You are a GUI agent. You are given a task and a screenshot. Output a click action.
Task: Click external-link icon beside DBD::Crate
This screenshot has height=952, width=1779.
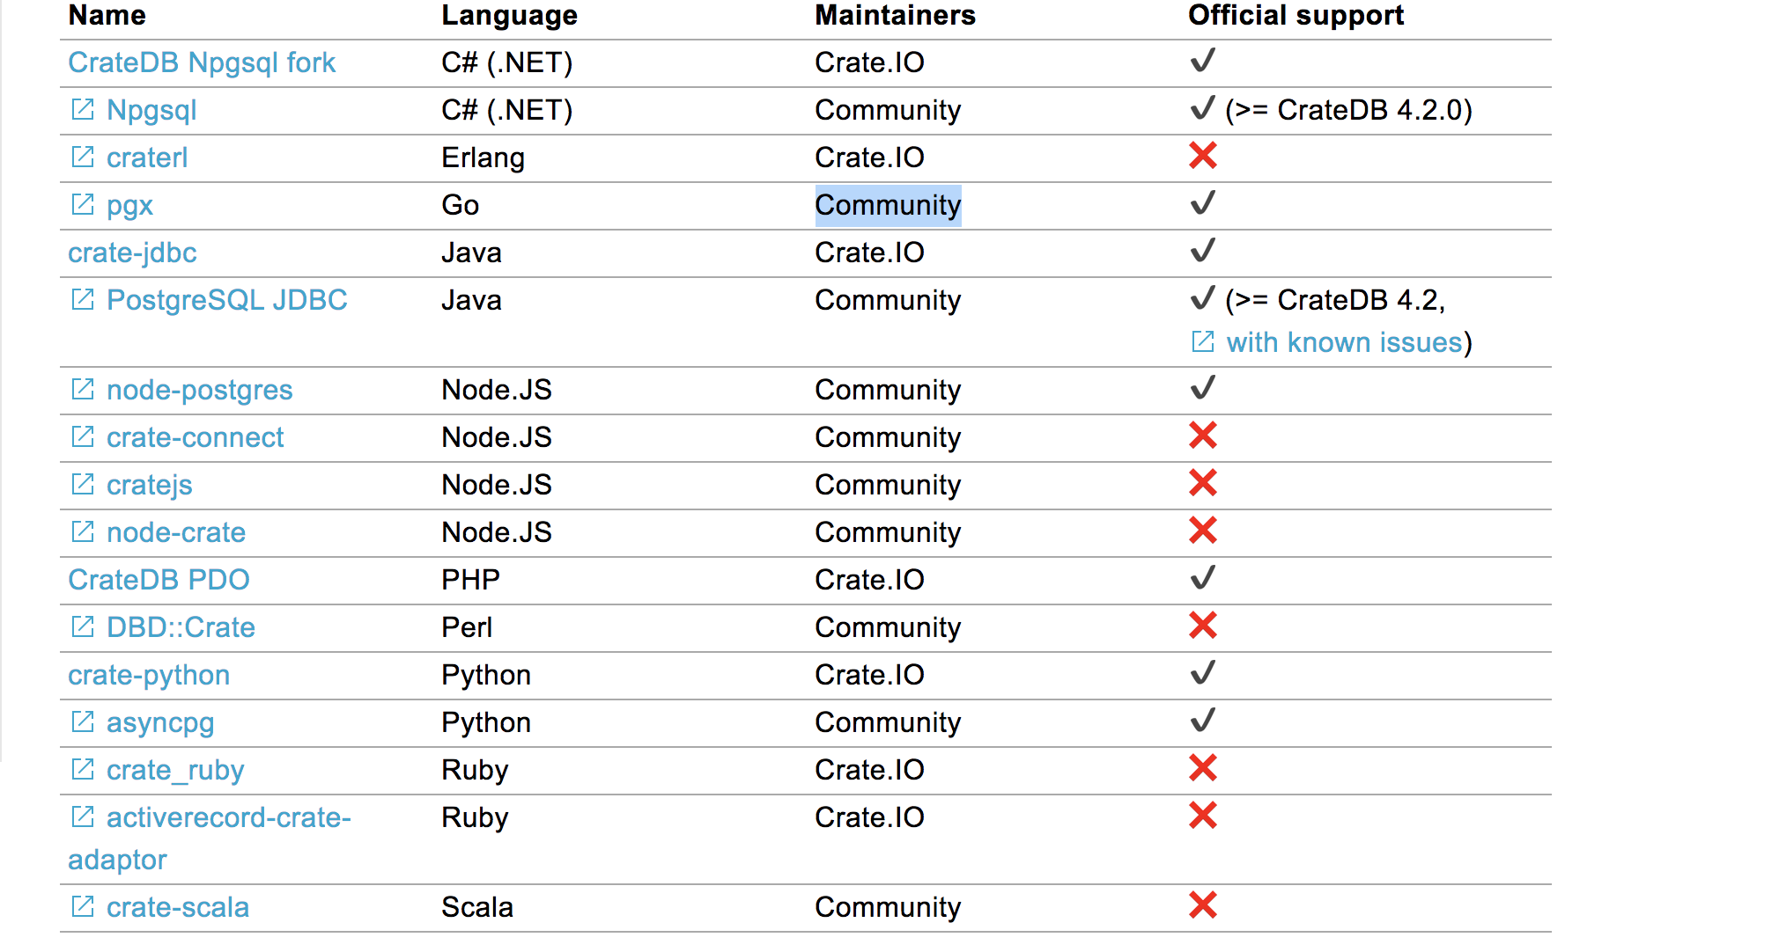(82, 626)
